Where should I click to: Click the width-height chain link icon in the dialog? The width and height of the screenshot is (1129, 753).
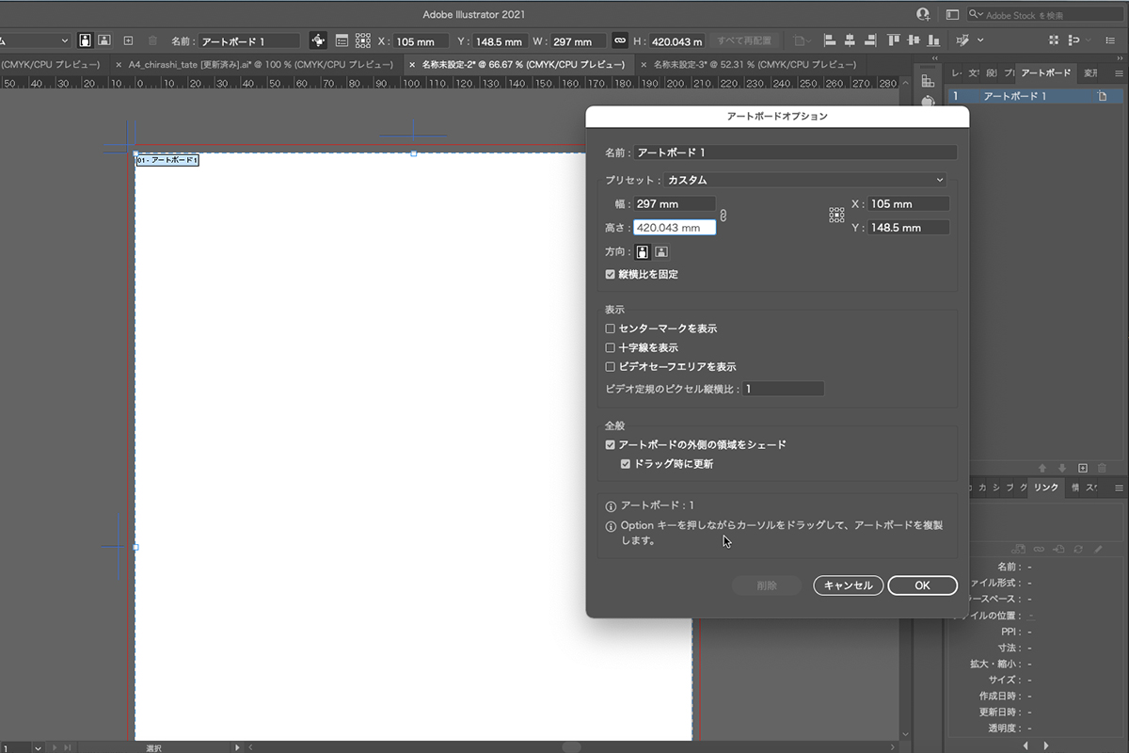pos(723,216)
